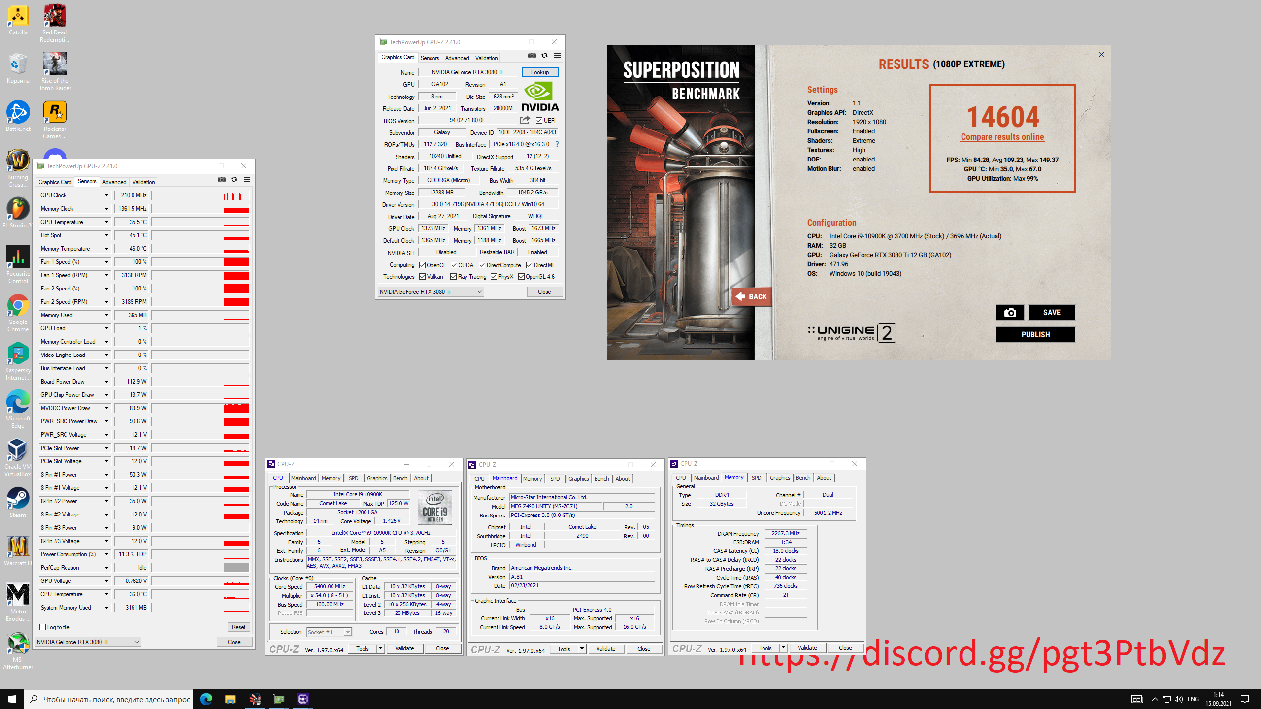The height and width of the screenshot is (709, 1261).
Task: Switch to Advanced tab in GPU-Z Graphics Card window
Action: pos(457,58)
